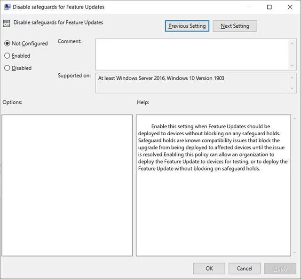
Task: Click the Help: label
Action: point(143,102)
